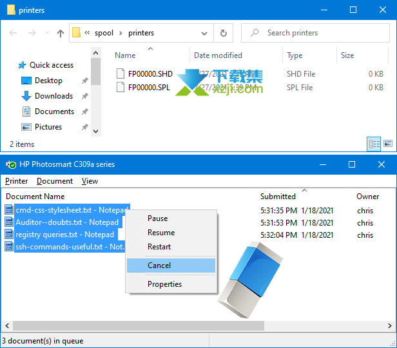The width and height of the screenshot is (397, 348).
Task: Click the Downloads arrow icon
Action: coord(26,96)
